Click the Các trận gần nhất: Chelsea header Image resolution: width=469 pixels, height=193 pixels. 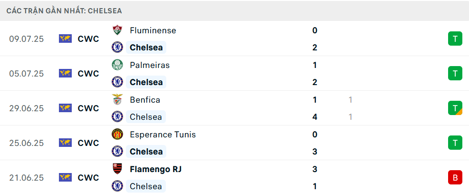(x=64, y=11)
